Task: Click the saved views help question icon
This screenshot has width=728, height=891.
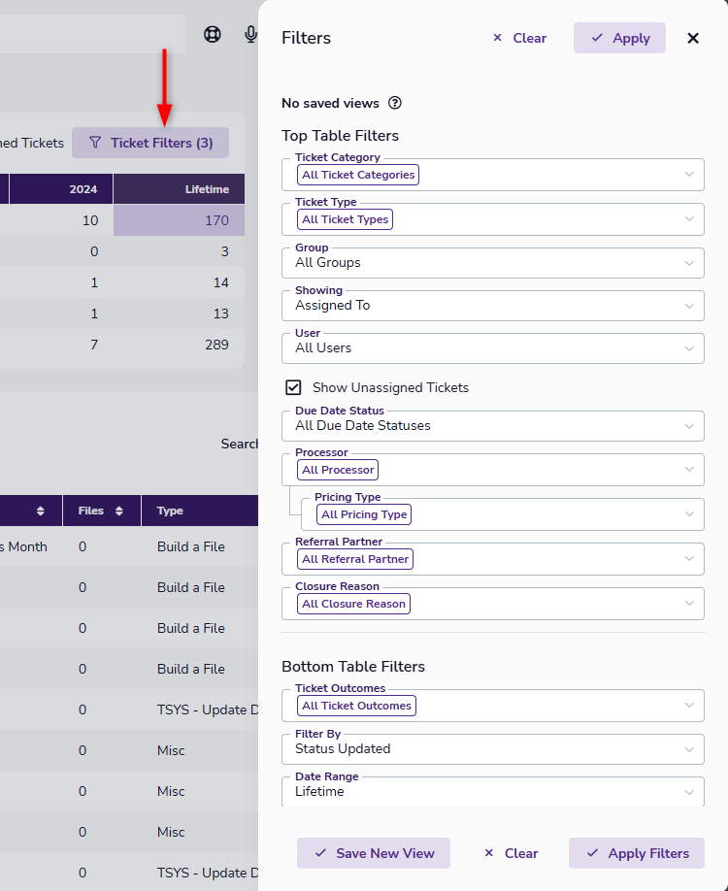Action: tap(395, 103)
